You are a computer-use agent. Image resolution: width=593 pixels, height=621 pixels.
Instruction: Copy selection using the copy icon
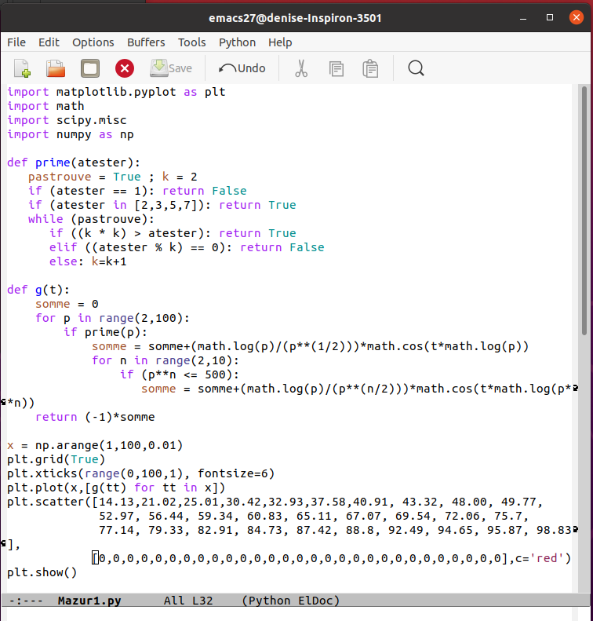(x=337, y=68)
